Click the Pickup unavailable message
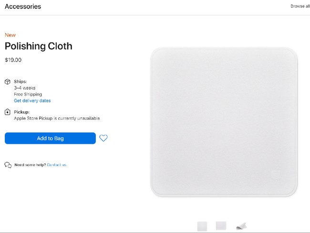The image size is (310, 233). point(57,118)
